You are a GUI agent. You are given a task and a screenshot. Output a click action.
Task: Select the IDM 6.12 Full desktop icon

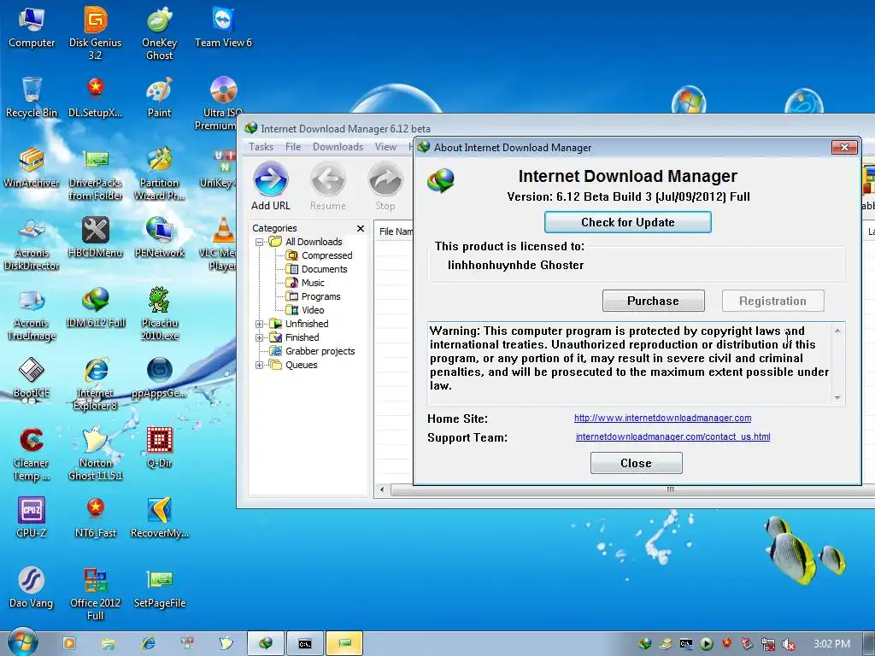pos(96,307)
